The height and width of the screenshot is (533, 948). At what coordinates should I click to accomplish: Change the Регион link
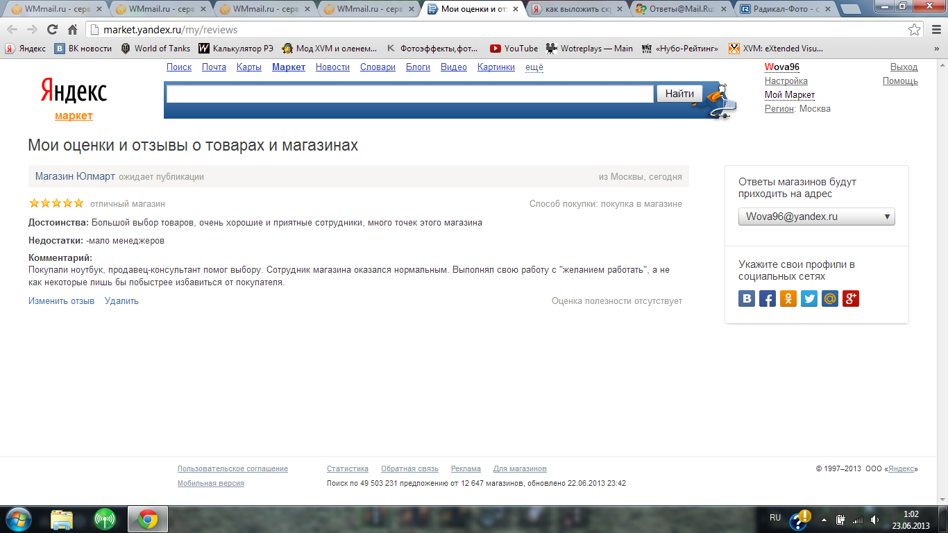(779, 109)
